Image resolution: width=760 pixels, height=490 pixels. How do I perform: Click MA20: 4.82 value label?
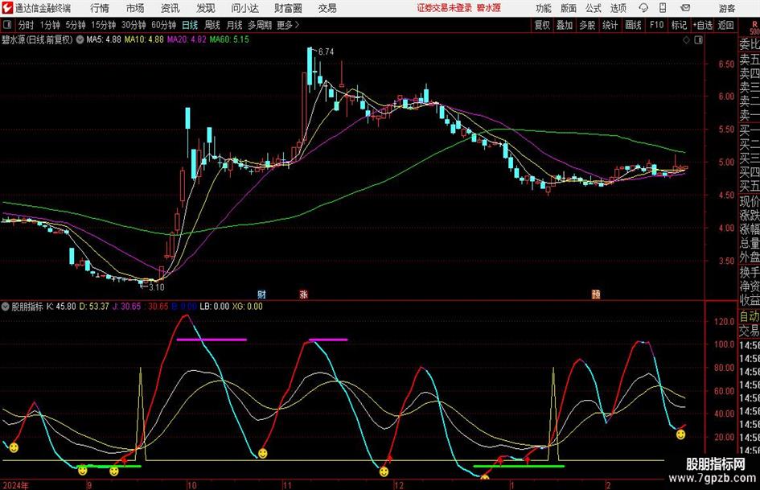coord(187,39)
